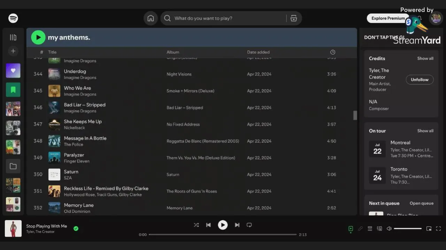The width and height of the screenshot is (446, 250).
Task: Show all On tour dates
Action: coord(425,131)
